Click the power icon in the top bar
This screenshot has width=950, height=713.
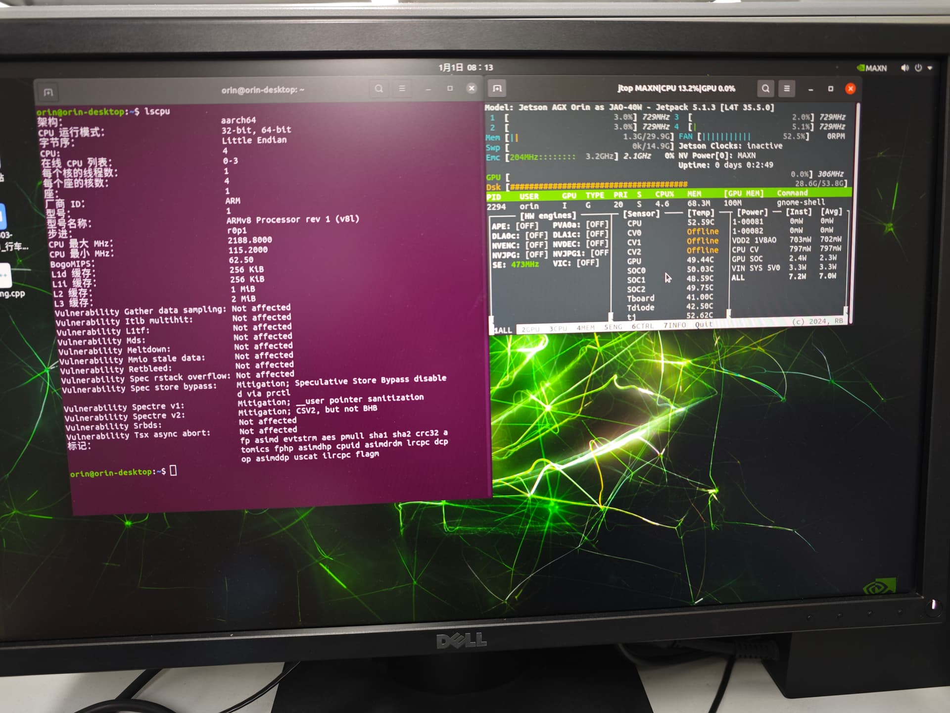pos(918,68)
